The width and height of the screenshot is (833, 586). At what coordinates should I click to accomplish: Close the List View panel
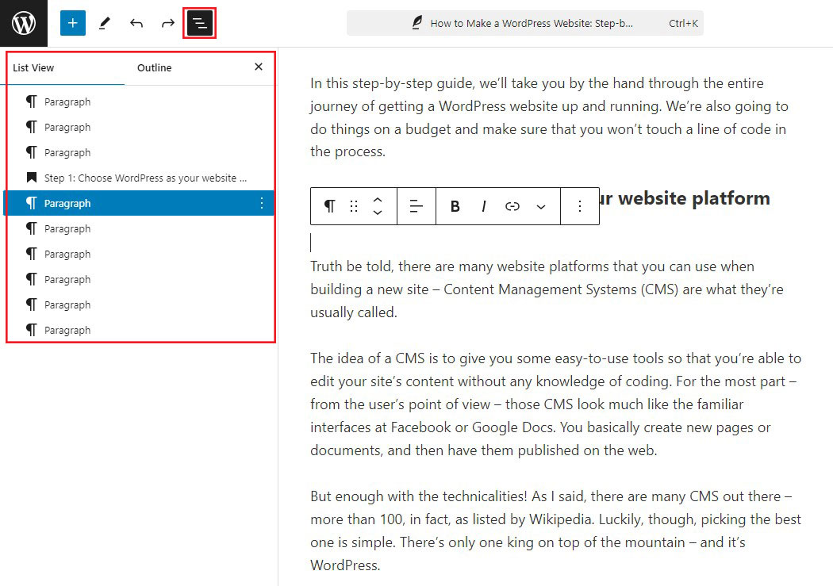pyautogui.click(x=259, y=67)
